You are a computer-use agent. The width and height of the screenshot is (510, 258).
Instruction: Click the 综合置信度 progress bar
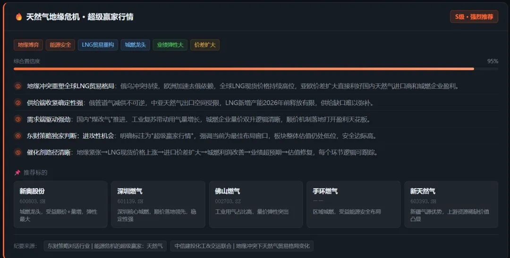pyautogui.click(x=255, y=69)
